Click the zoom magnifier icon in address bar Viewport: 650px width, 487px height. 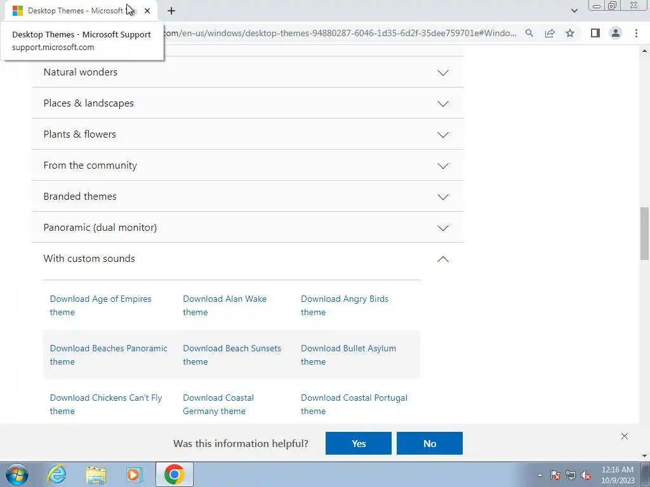tap(529, 33)
